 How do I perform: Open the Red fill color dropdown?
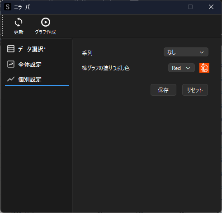[x=181, y=68]
